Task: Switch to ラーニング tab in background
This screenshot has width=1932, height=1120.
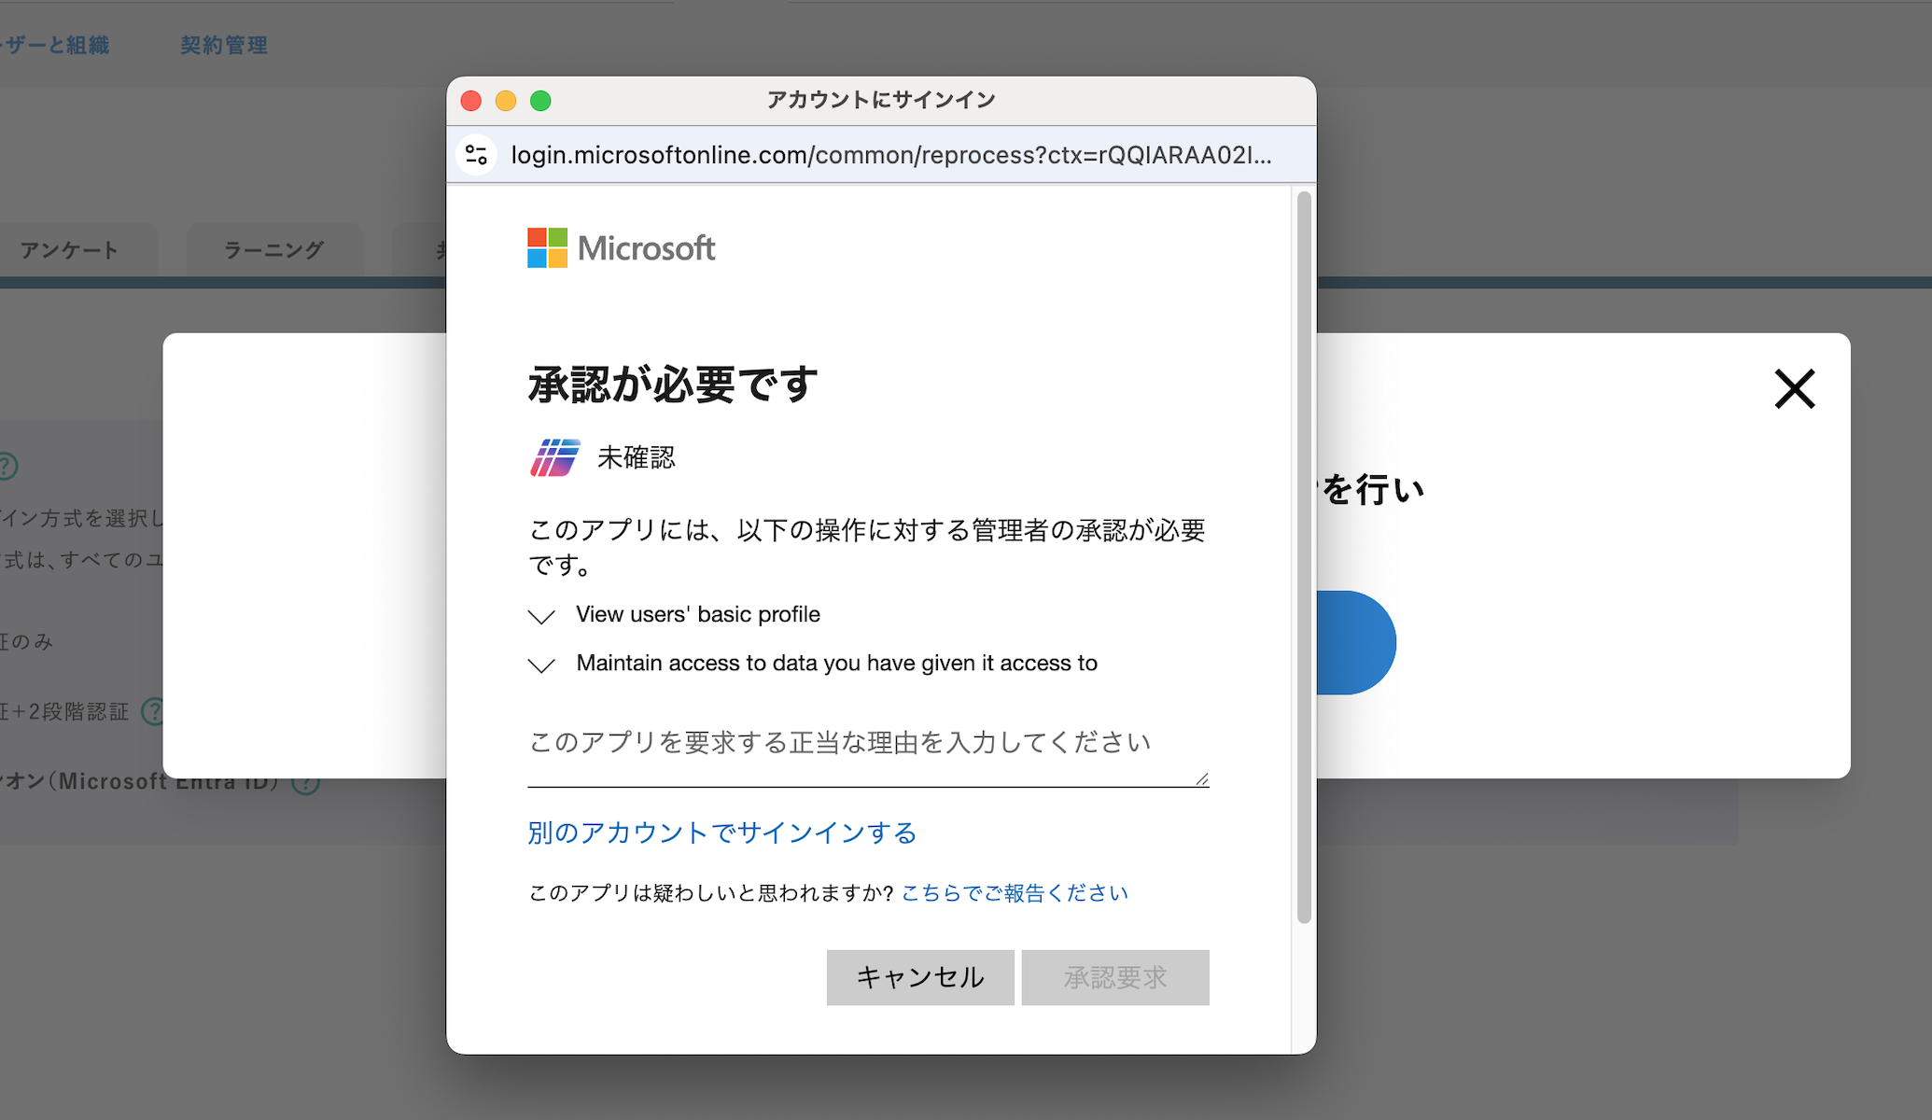Action: [x=273, y=250]
